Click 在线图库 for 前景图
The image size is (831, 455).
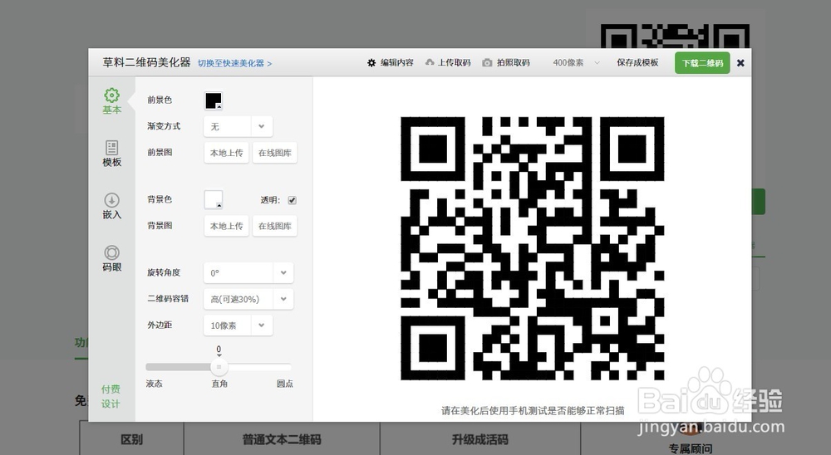(274, 153)
